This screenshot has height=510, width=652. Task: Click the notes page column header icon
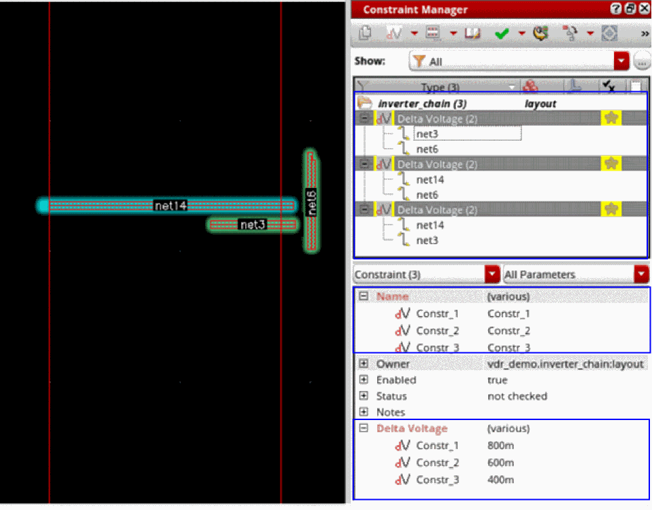[636, 86]
